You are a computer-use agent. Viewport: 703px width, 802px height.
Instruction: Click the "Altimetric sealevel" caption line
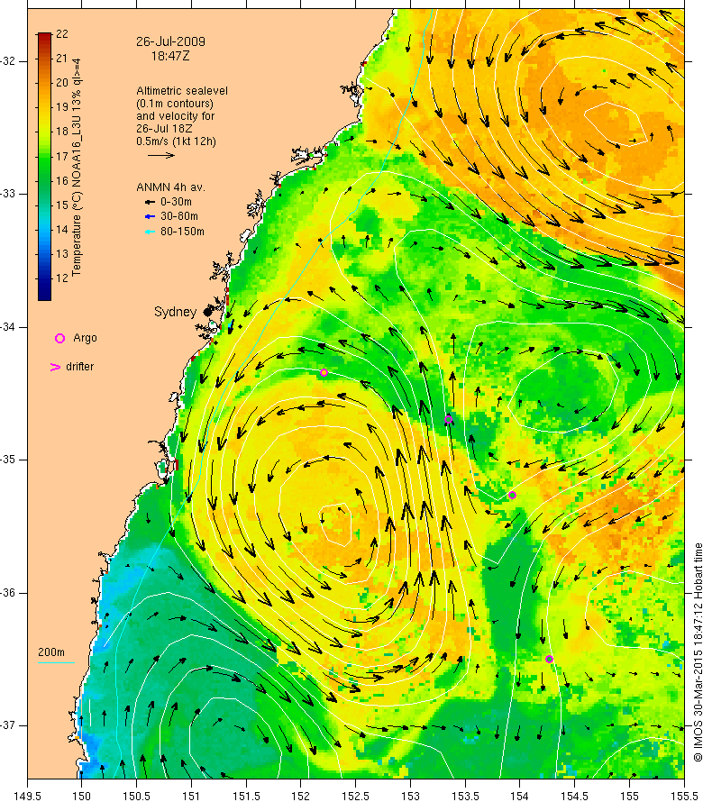click(x=182, y=90)
